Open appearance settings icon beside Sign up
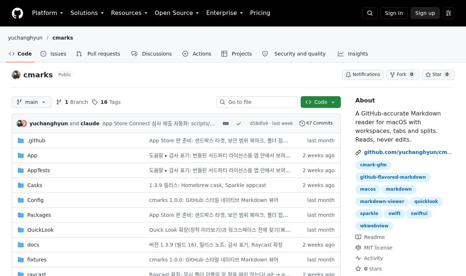Viewport: 466px width, 276px height. pos(449,13)
